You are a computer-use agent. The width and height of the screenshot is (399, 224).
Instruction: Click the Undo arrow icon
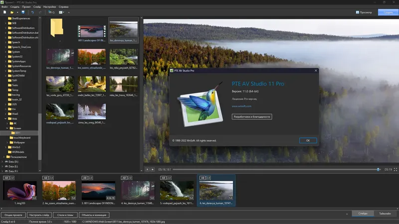pos(32,12)
